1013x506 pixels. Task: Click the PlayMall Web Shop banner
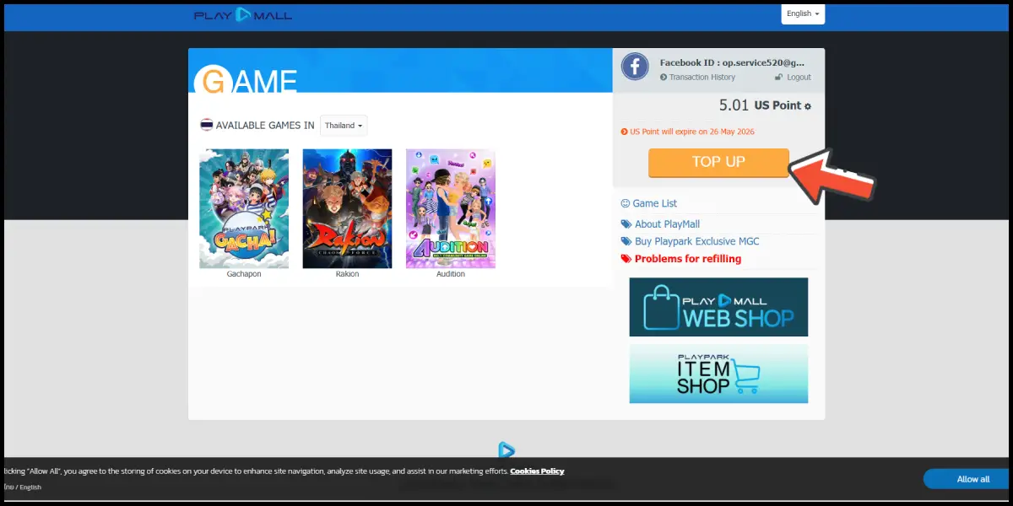[718, 307]
